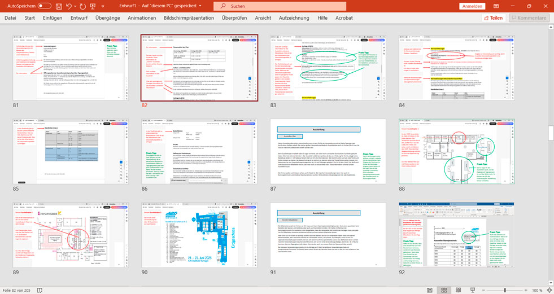Image resolution: width=554 pixels, height=294 pixels.
Task: Toggle the AutoSpeichern switch
Action: tap(45, 6)
